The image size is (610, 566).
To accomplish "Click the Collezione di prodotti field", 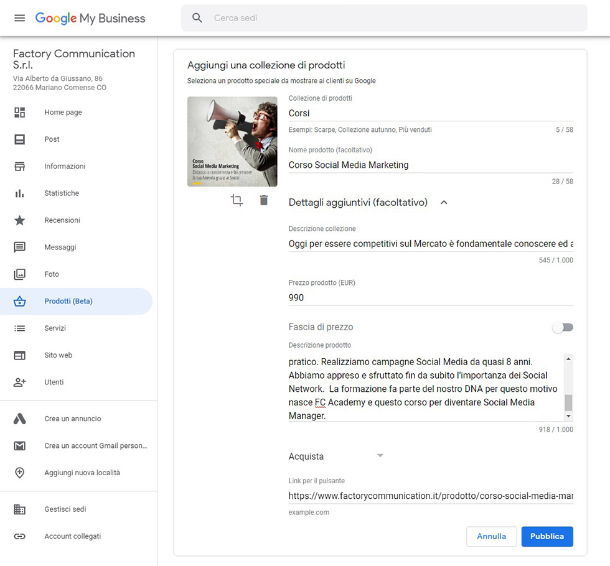I will pyautogui.click(x=431, y=113).
